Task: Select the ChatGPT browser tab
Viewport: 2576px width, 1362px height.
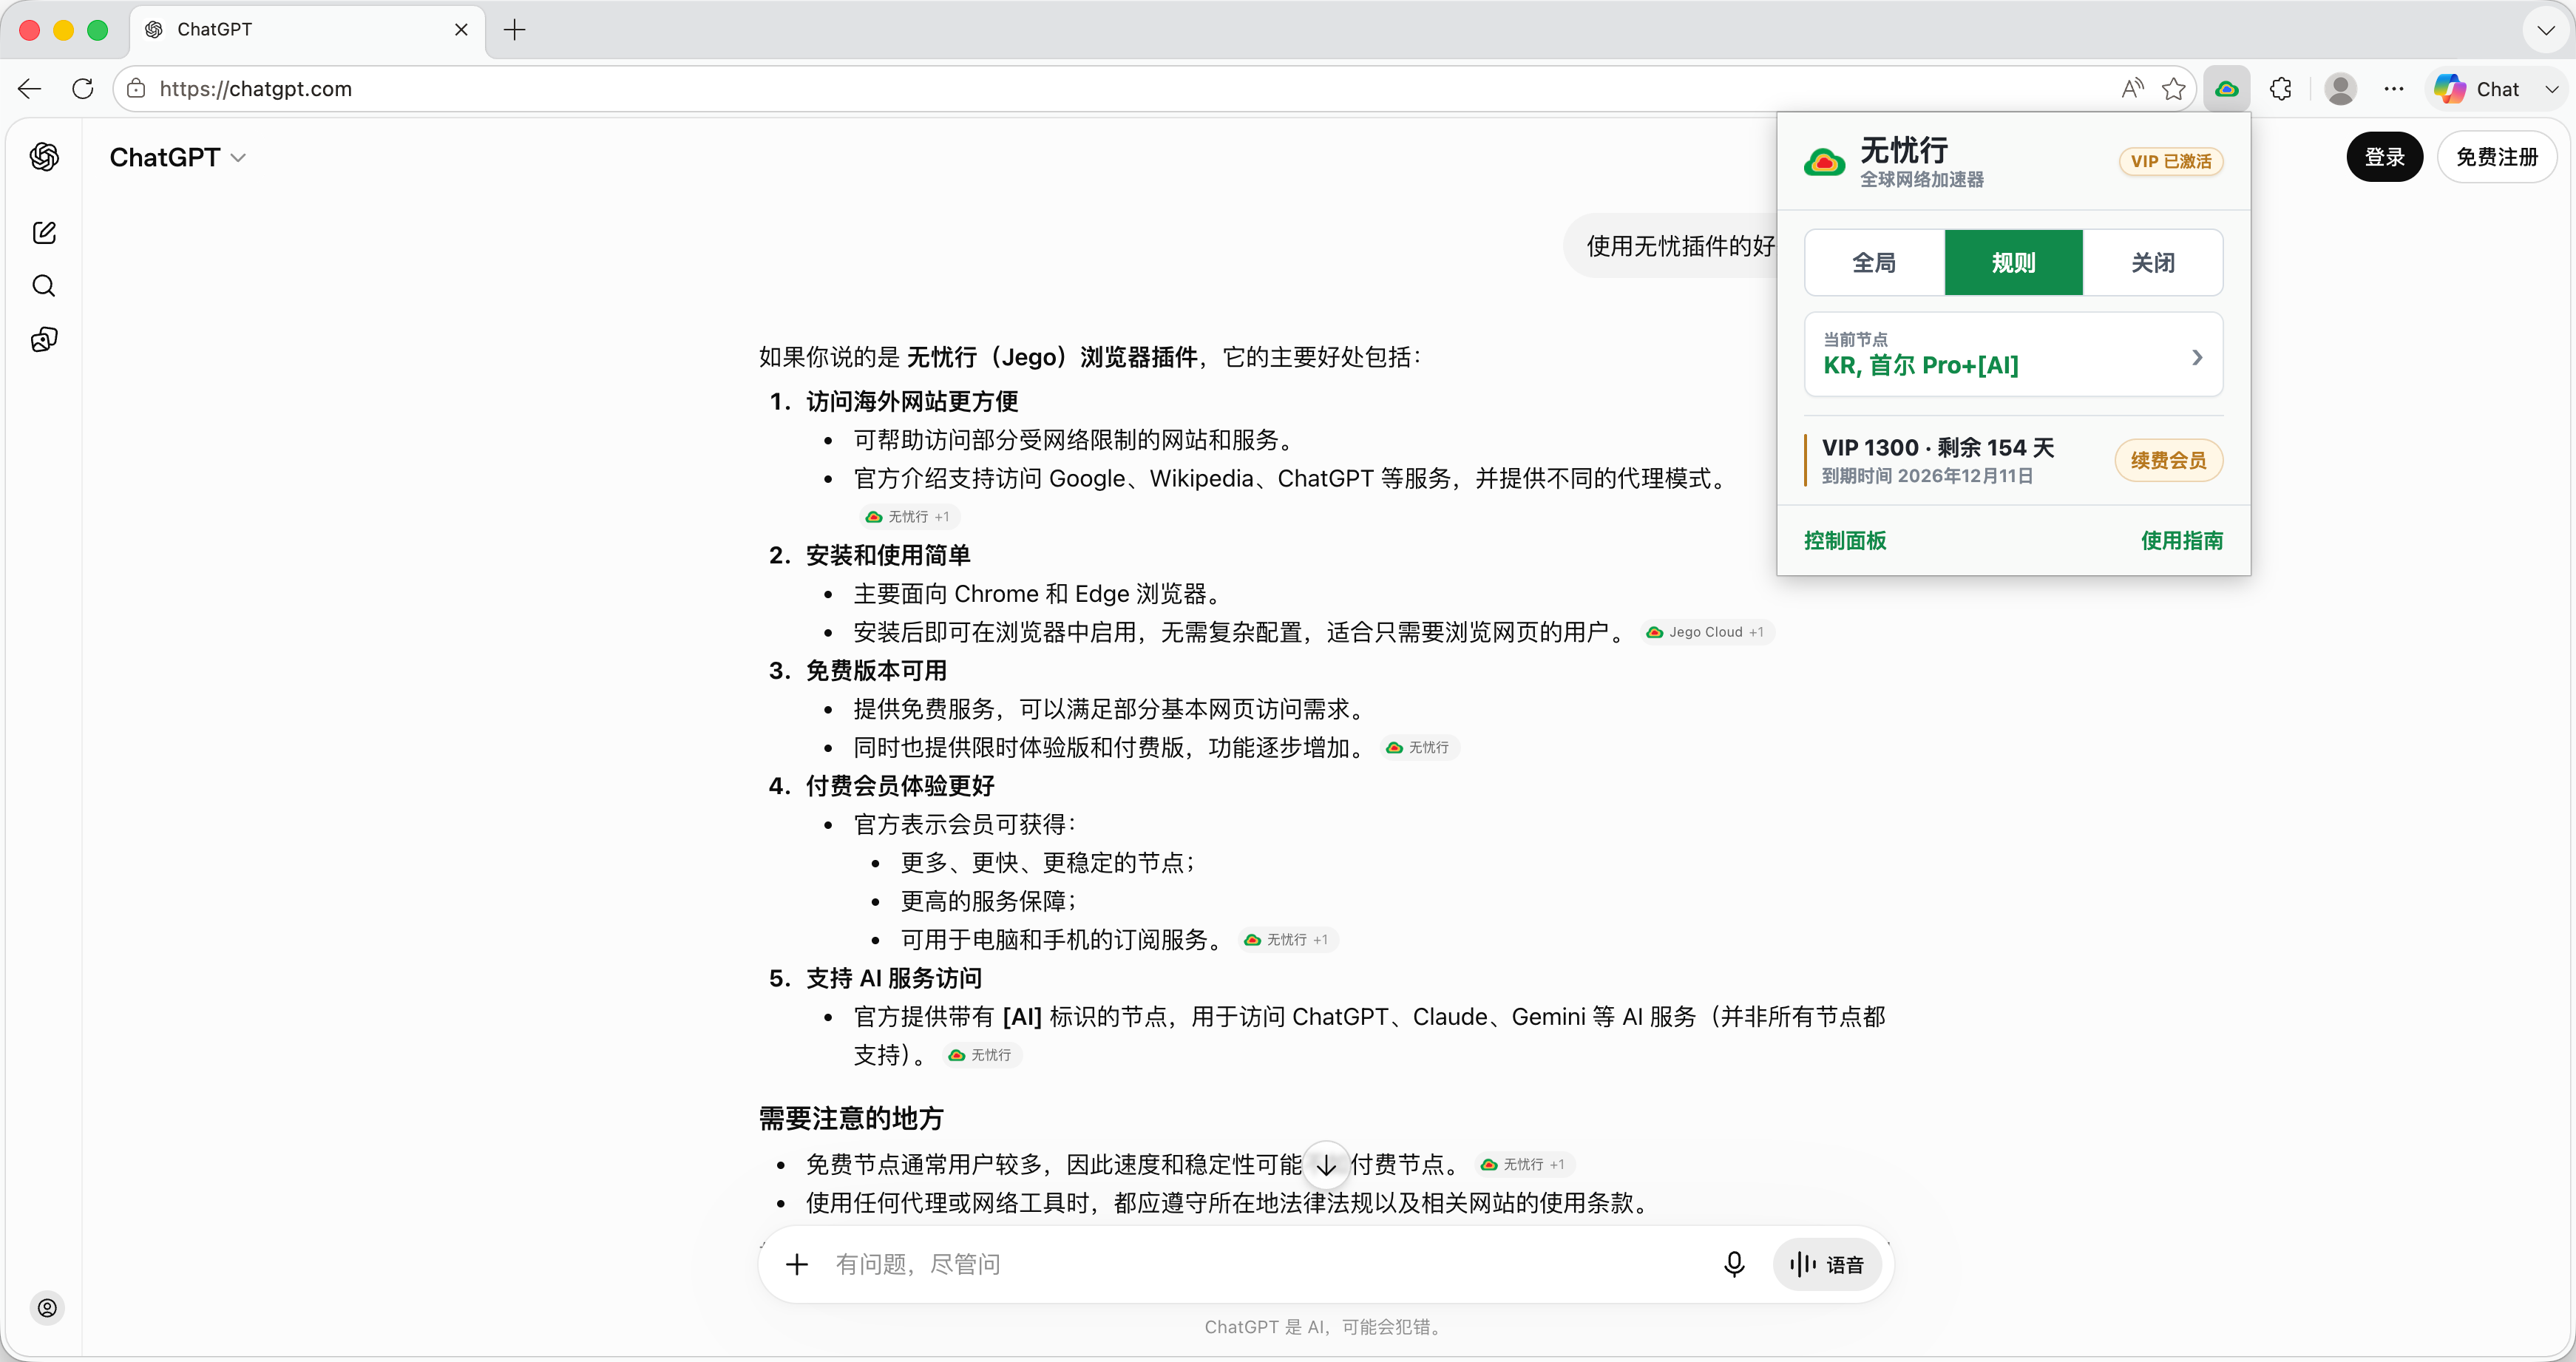Action: point(307,30)
